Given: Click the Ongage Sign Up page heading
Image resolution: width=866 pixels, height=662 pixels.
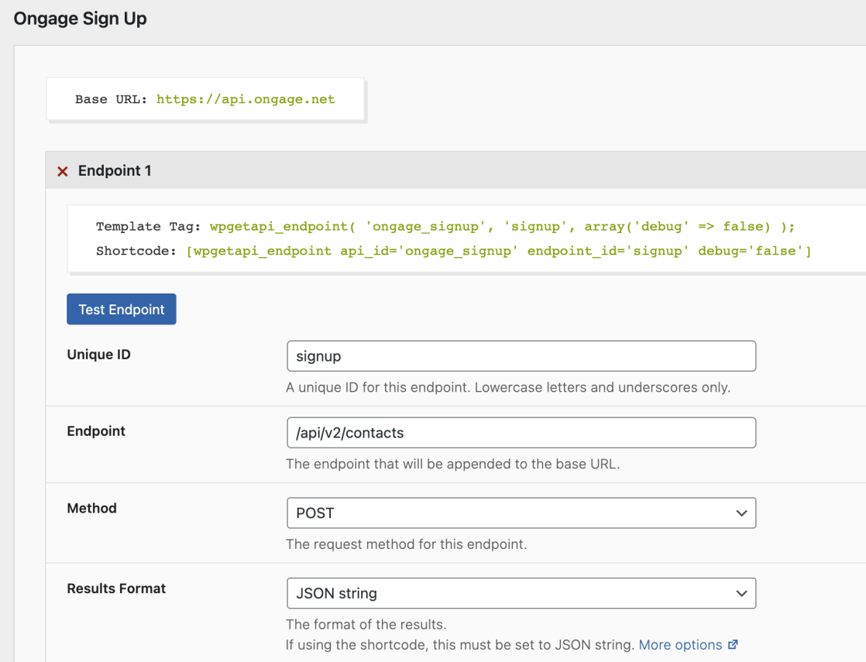Looking at the screenshot, I should [80, 18].
